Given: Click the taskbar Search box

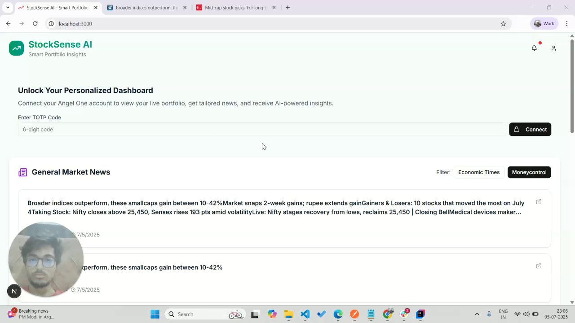Looking at the screenshot, I should (206, 314).
